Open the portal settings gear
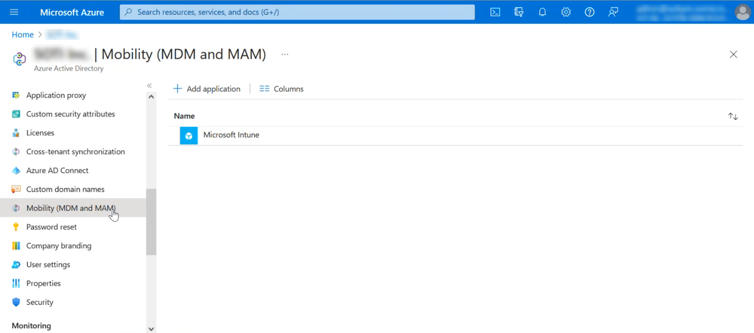Viewport: 754px width, 333px height. click(x=565, y=12)
